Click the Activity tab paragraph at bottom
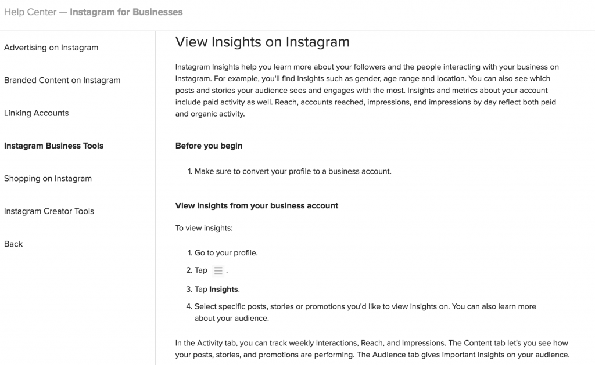The image size is (595, 365). coord(372,349)
